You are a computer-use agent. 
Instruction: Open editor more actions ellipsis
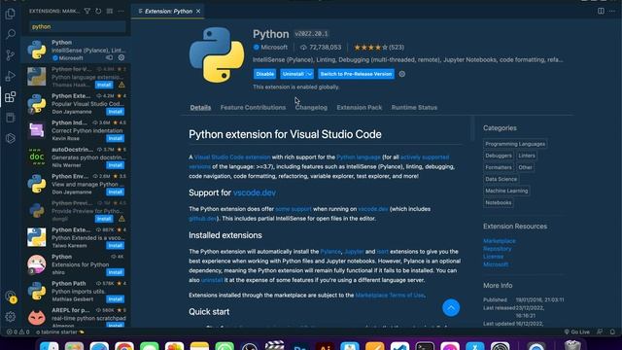click(x=612, y=11)
